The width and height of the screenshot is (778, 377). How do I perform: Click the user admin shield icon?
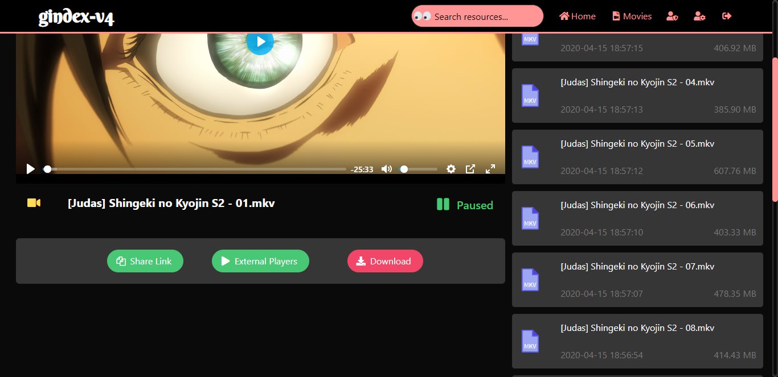coord(672,16)
